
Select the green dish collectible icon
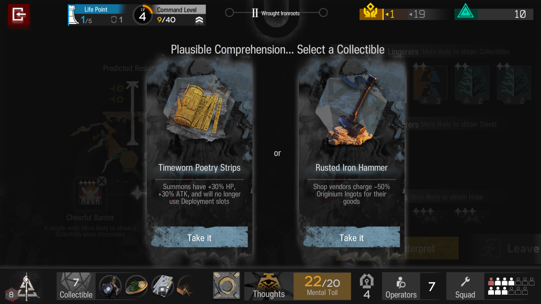point(136,286)
